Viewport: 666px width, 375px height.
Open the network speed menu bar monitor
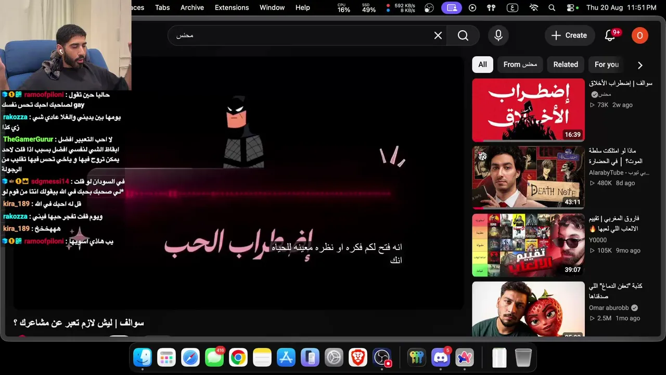[401, 7]
